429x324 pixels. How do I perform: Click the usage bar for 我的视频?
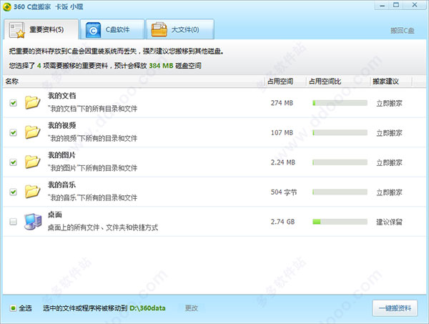[x=340, y=133]
